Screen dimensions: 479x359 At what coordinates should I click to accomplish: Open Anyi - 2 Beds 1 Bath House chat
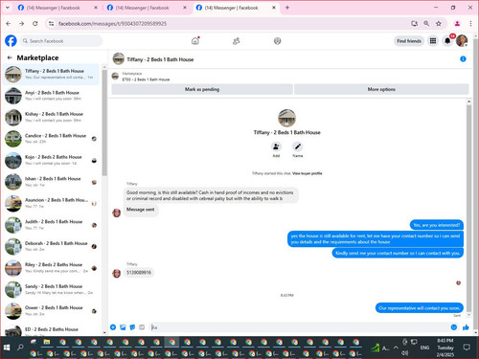(51, 96)
